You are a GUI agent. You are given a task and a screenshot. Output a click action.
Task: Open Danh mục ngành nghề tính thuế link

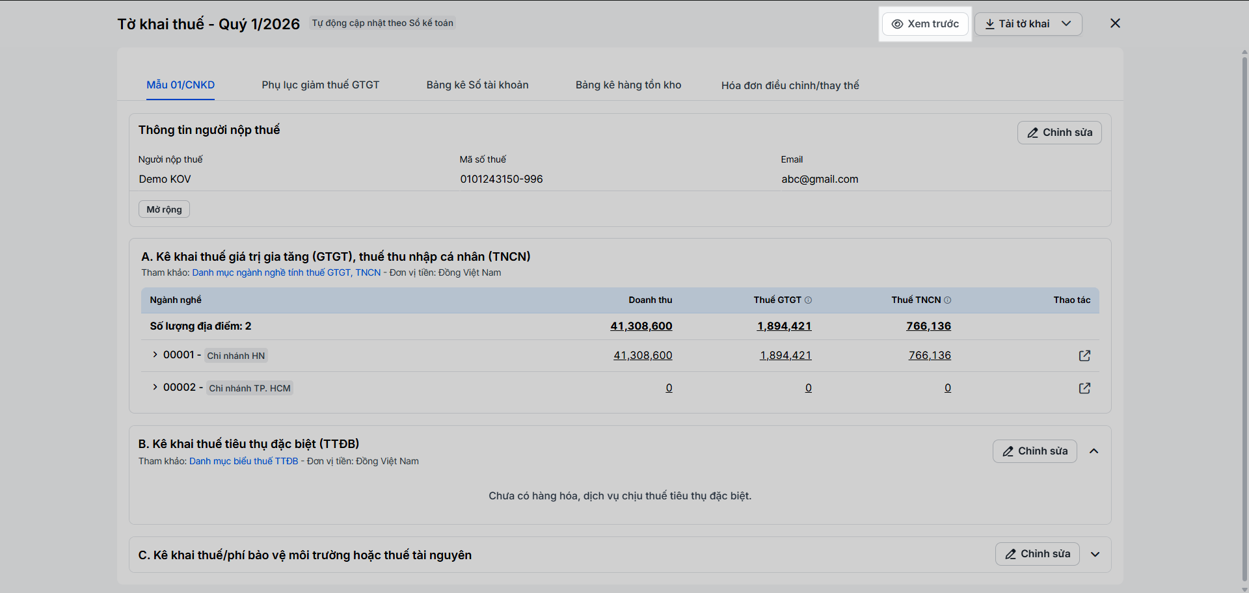pyautogui.click(x=286, y=273)
